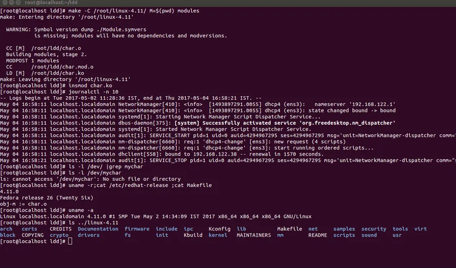Click the MAINTAINERS file name
This screenshot has width=456, height=268.
[x=254, y=235]
